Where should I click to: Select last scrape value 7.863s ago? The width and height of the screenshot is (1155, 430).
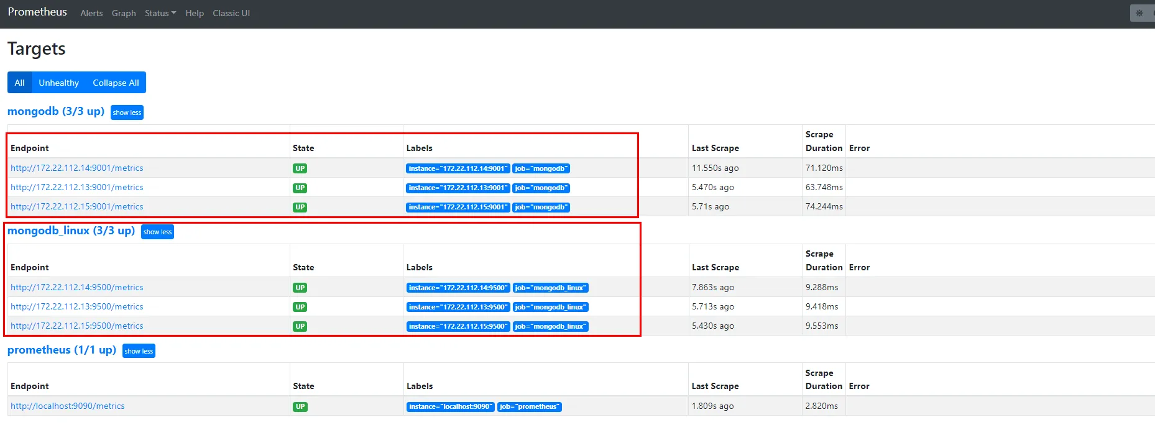click(x=713, y=287)
